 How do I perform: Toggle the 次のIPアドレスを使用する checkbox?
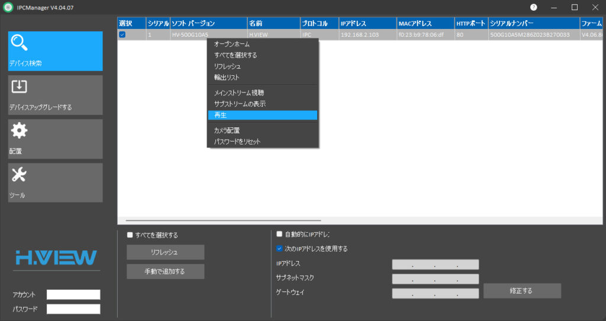[x=279, y=249]
